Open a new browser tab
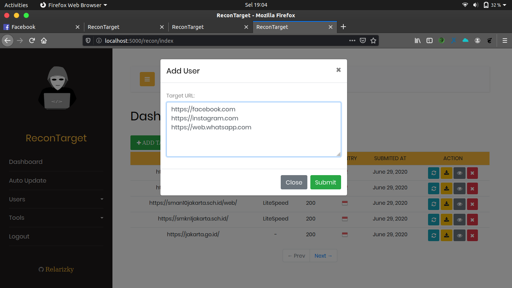This screenshot has height=288, width=512. click(343, 27)
